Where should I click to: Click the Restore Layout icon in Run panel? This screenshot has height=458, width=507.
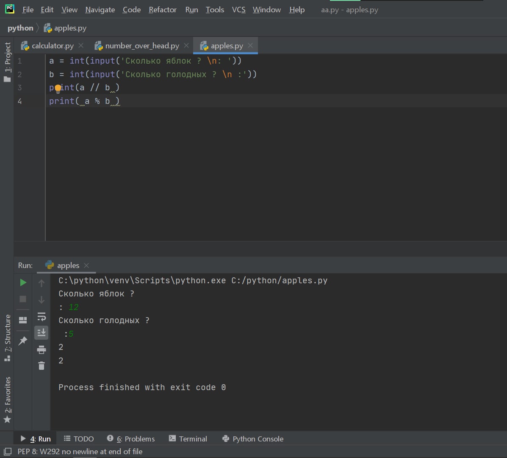tap(23, 320)
